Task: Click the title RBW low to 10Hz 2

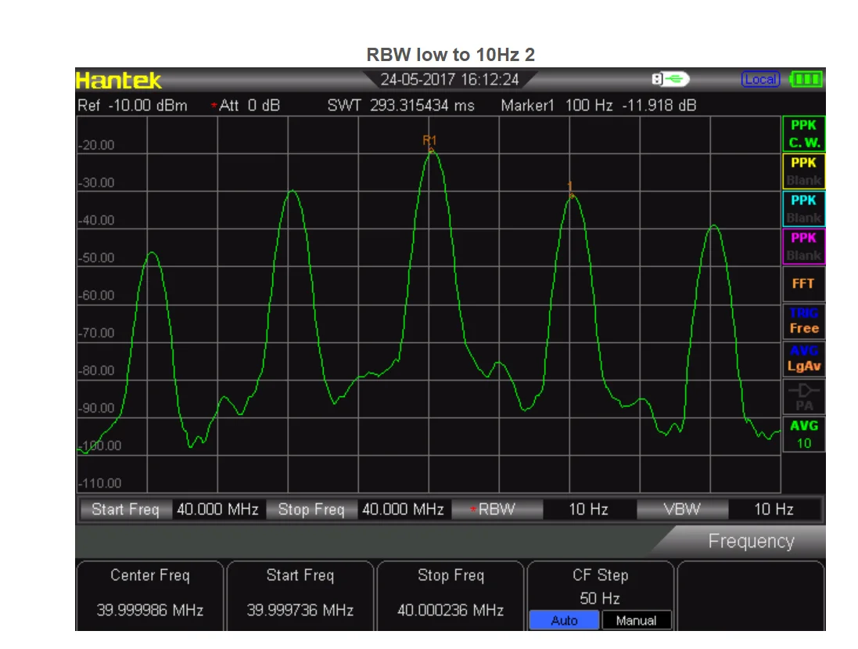Action: click(x=451, y=55)
